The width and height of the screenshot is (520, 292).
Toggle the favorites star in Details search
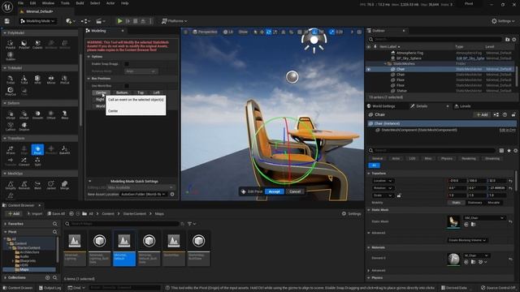509,151
